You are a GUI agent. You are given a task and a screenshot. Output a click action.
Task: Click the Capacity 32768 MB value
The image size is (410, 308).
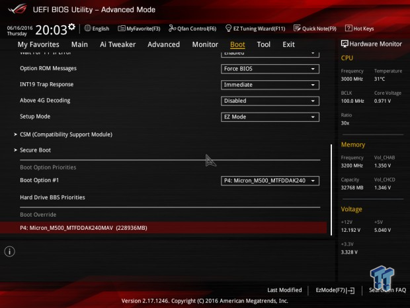click(352, 187)
